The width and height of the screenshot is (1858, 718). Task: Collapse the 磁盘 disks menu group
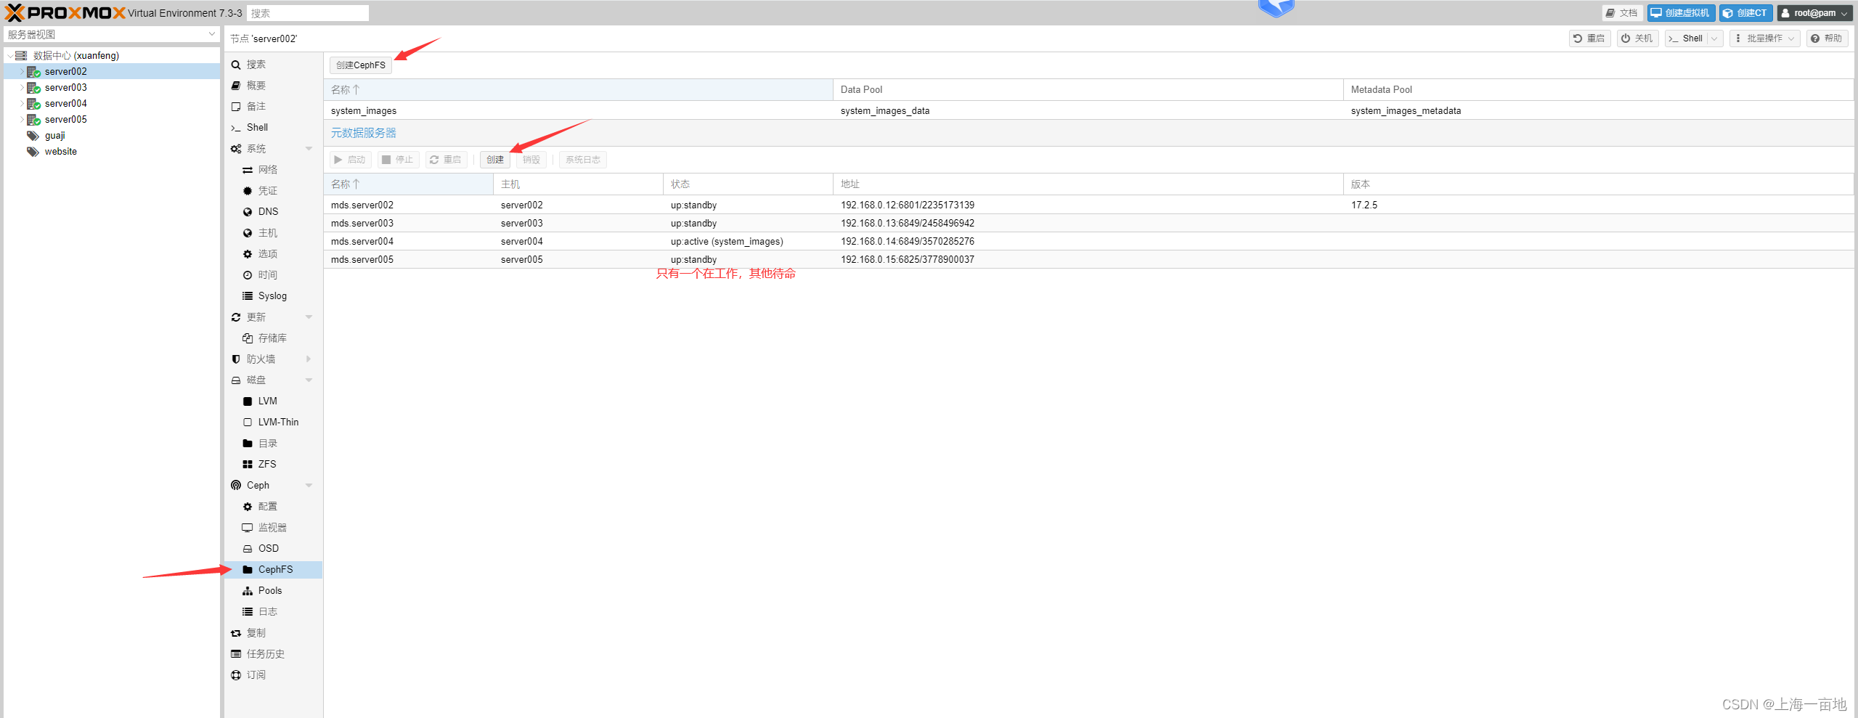[x=309, y=380]
